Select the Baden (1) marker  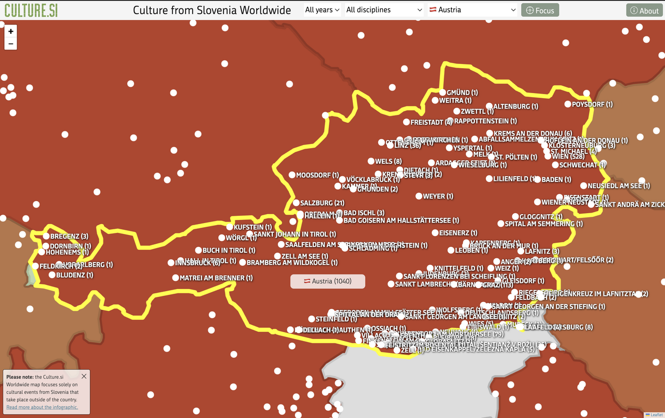(x=537, y=179)
